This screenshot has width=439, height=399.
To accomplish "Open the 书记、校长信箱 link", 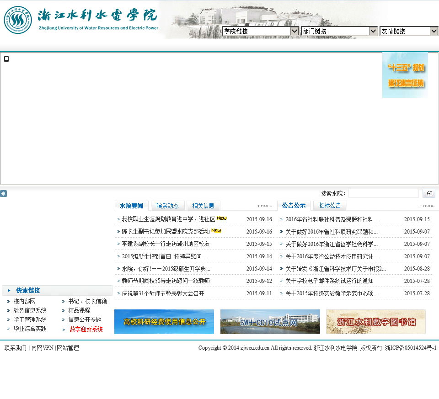I will point(88,301).
